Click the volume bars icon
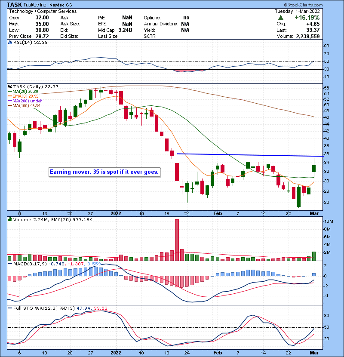344x357 pixels. click(x=10, y=219)
